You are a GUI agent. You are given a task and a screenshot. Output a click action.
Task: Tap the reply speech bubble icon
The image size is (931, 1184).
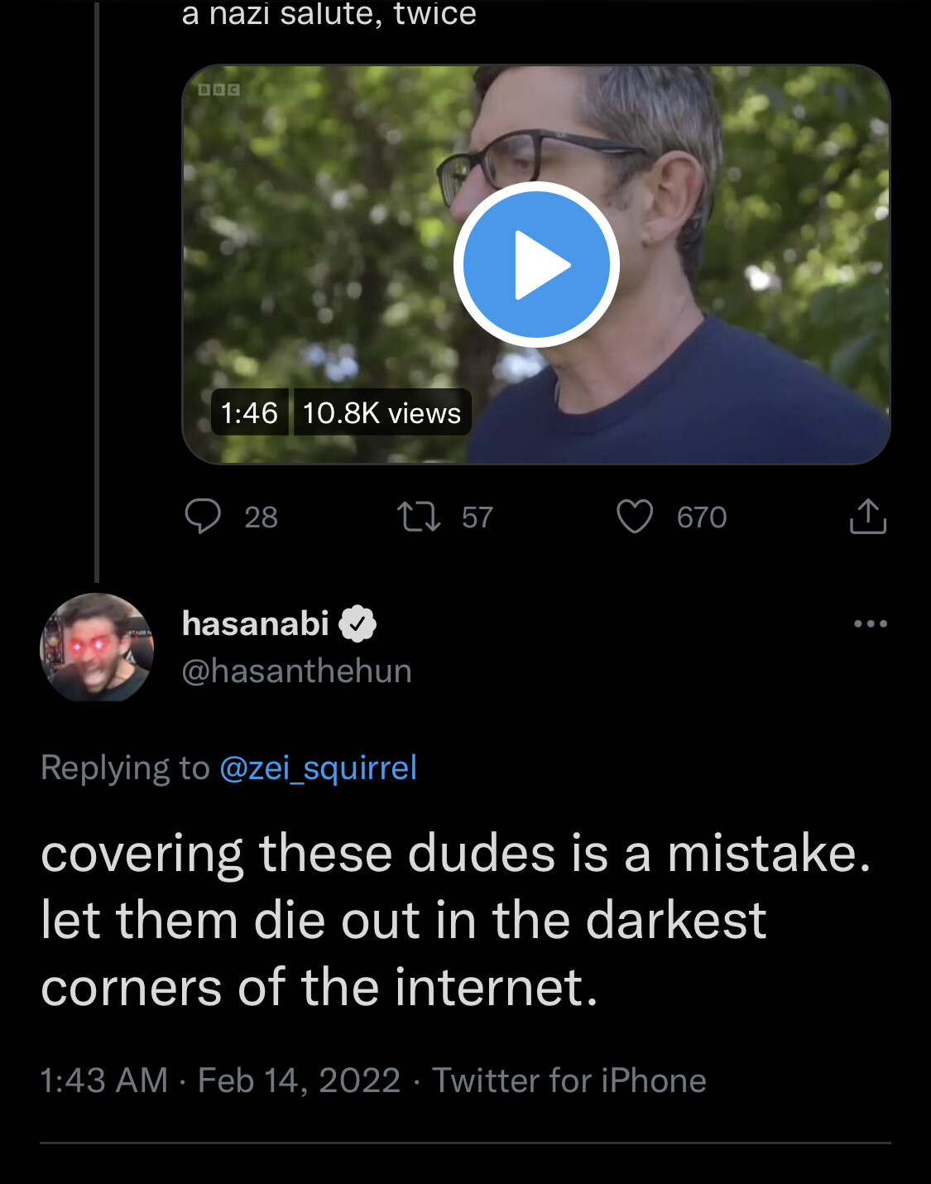(x=203, y=517)
